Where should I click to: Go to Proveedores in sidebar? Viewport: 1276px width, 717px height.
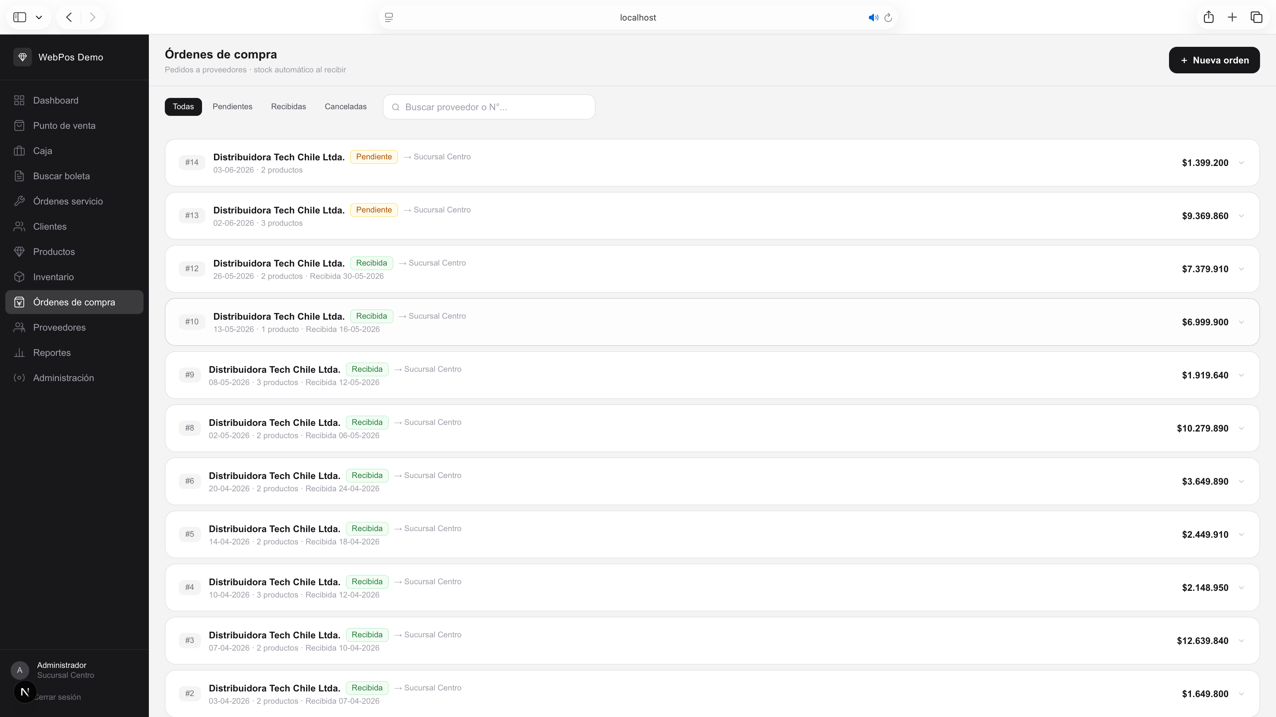tap(74, 328)
